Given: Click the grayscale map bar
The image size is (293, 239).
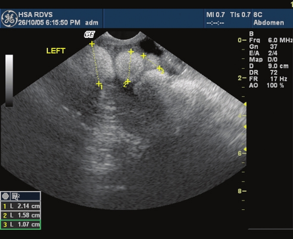Looking at the screenshot, I should 9,81.
